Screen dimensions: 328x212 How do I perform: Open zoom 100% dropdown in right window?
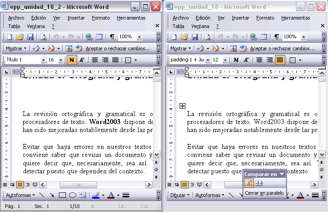303,37
